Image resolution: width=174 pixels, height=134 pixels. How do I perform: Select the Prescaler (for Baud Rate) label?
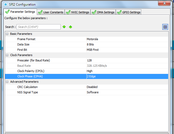point(34,60)
